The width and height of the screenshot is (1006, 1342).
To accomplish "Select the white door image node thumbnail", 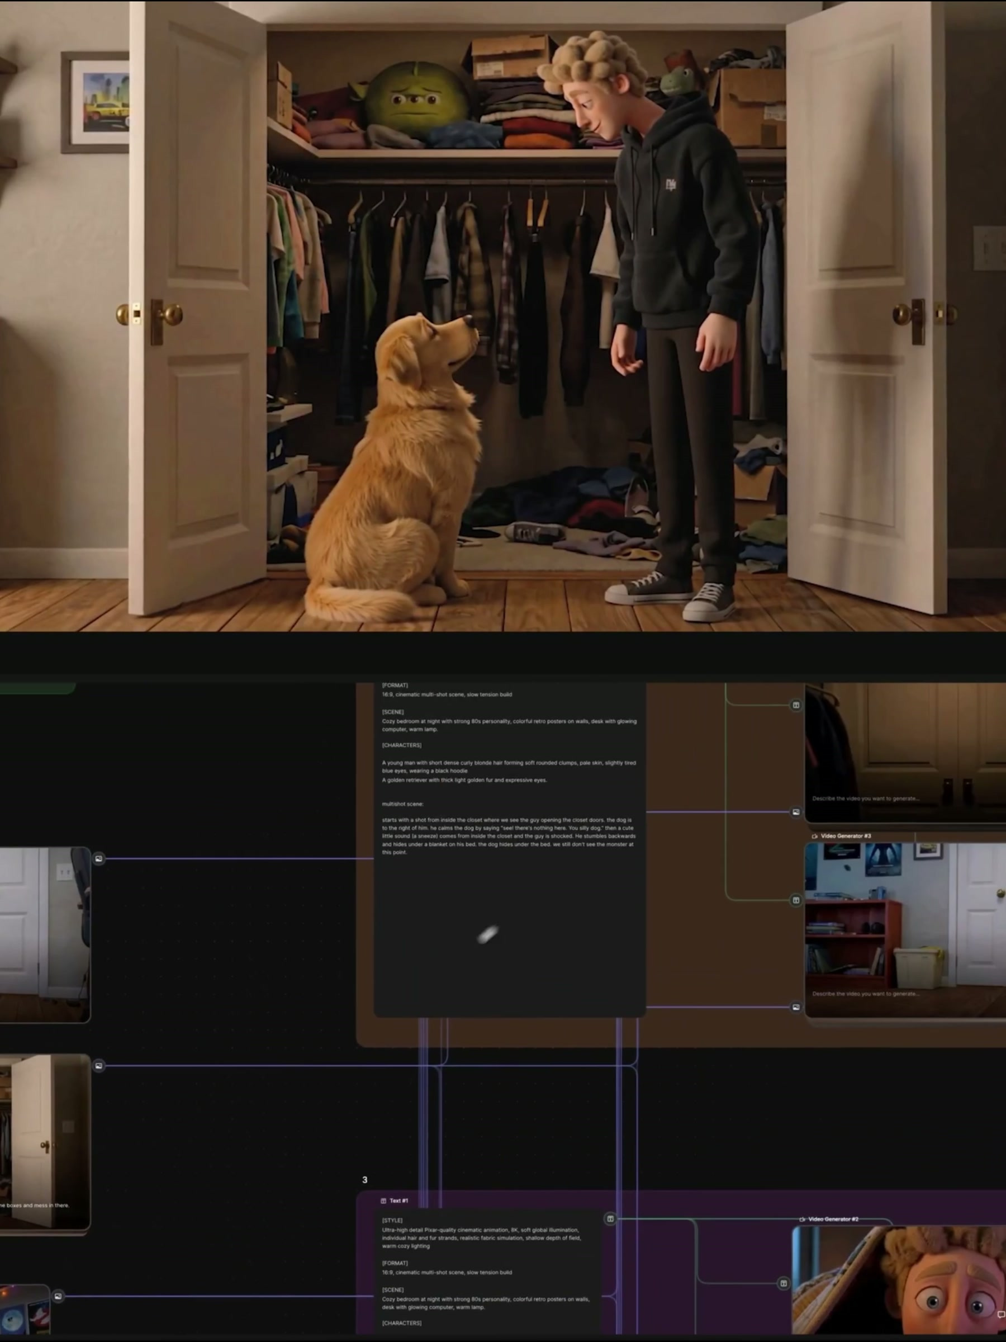I will point(45,934).
